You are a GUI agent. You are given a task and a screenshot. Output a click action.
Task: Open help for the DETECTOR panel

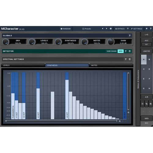point(126,51)
